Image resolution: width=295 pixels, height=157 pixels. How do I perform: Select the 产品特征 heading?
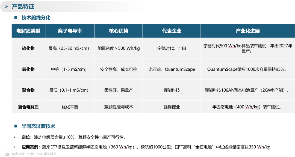[x=23, y=7]
